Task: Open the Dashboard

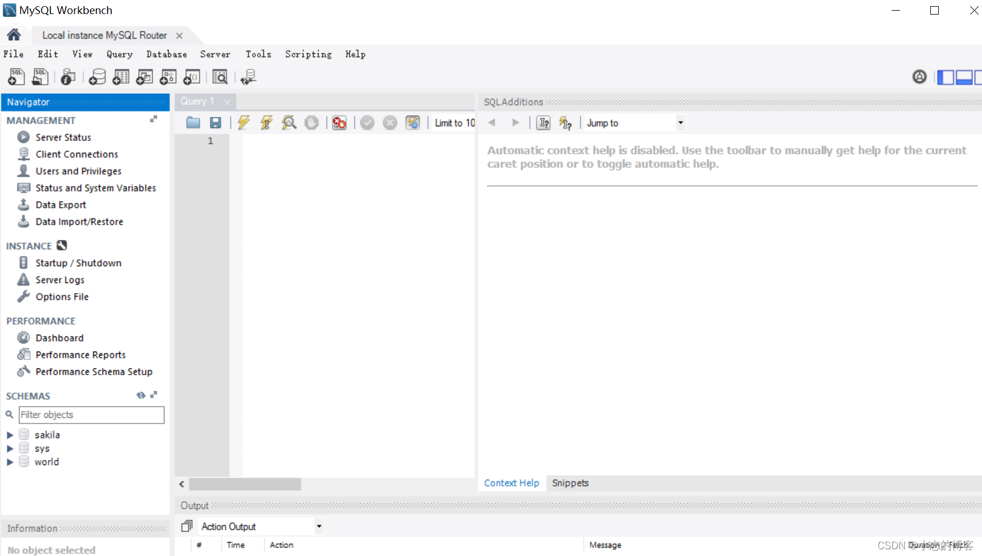Action: coord(60,338)
